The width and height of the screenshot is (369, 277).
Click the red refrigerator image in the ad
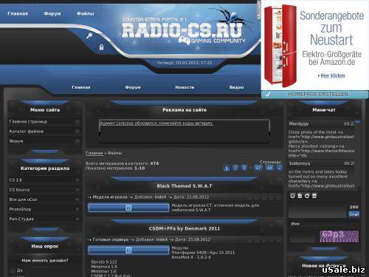(x=280, y=46)
